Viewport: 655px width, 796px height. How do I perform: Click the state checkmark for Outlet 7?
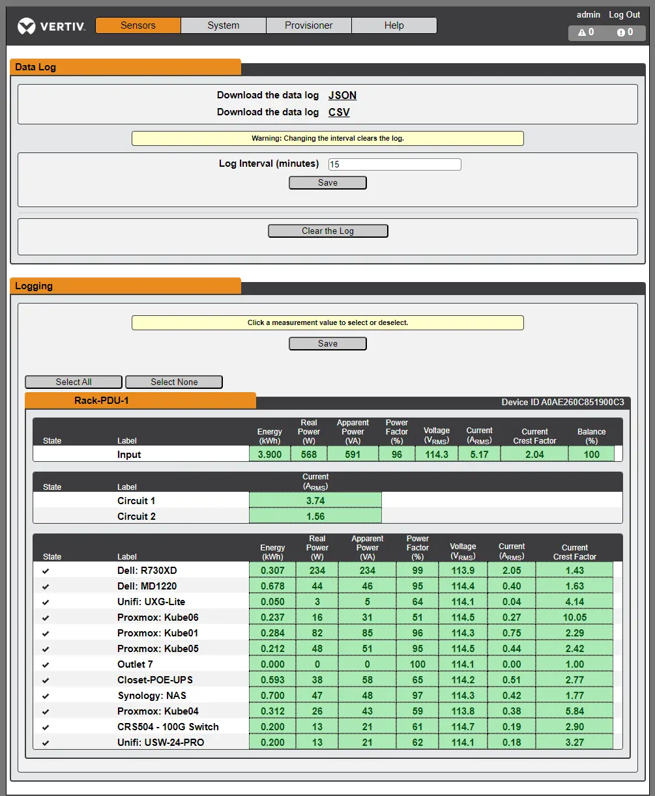[46, 664]
